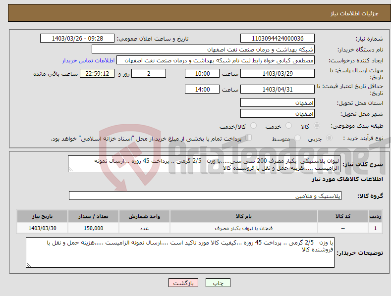Open اطلاعات تماس خریدار link

coord(88,60)
